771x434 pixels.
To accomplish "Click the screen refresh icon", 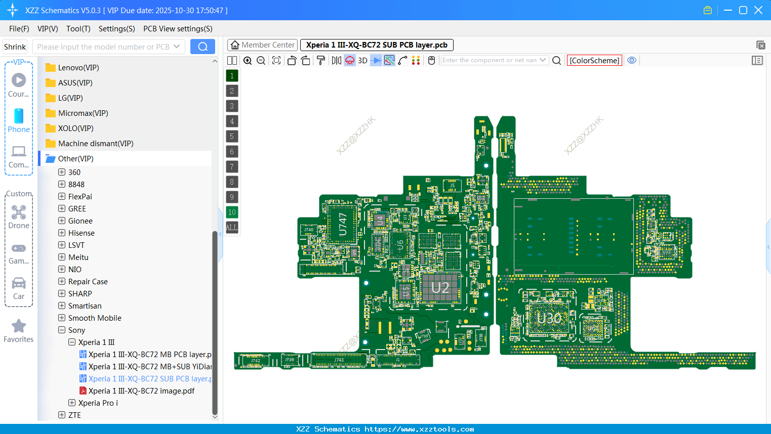I will click(276, 60).
